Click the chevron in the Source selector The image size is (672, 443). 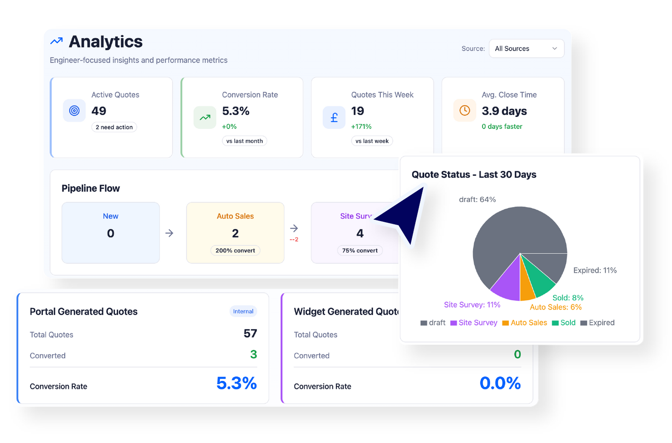[554, 48]
